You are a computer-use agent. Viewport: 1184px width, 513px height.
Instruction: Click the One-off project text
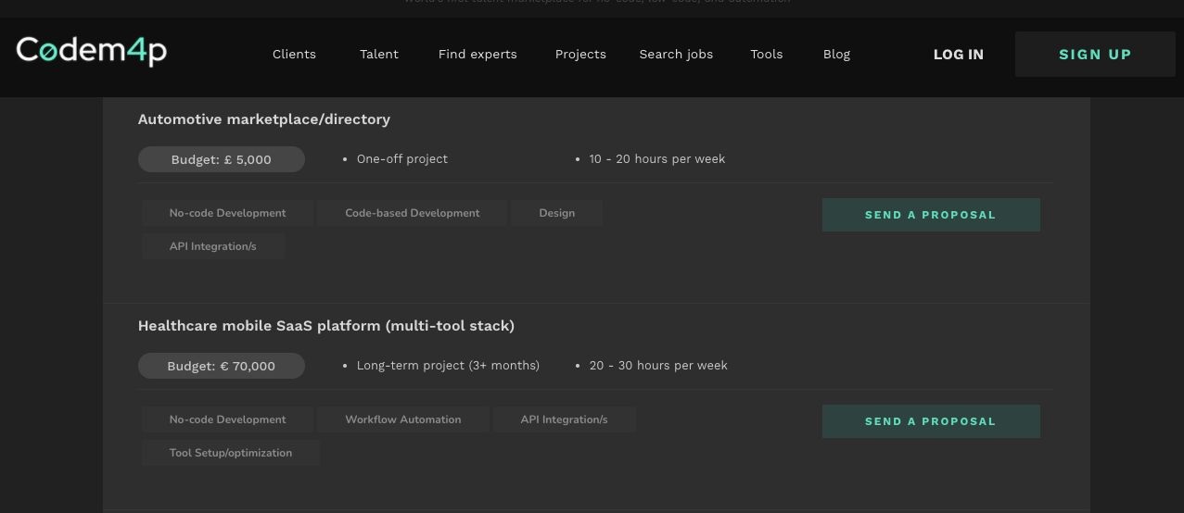tap(402, 159)
